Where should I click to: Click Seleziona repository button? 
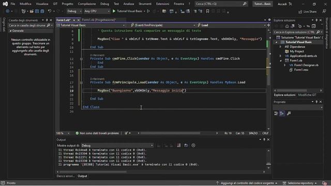[x=300, y=183]
